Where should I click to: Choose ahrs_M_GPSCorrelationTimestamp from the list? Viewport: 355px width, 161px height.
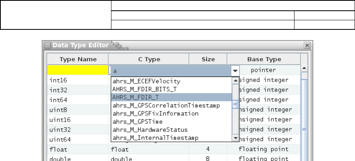172,106
